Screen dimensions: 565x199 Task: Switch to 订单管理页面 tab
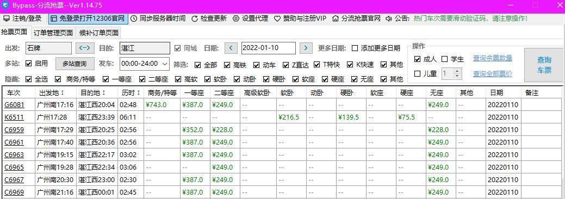pos(53,33)
